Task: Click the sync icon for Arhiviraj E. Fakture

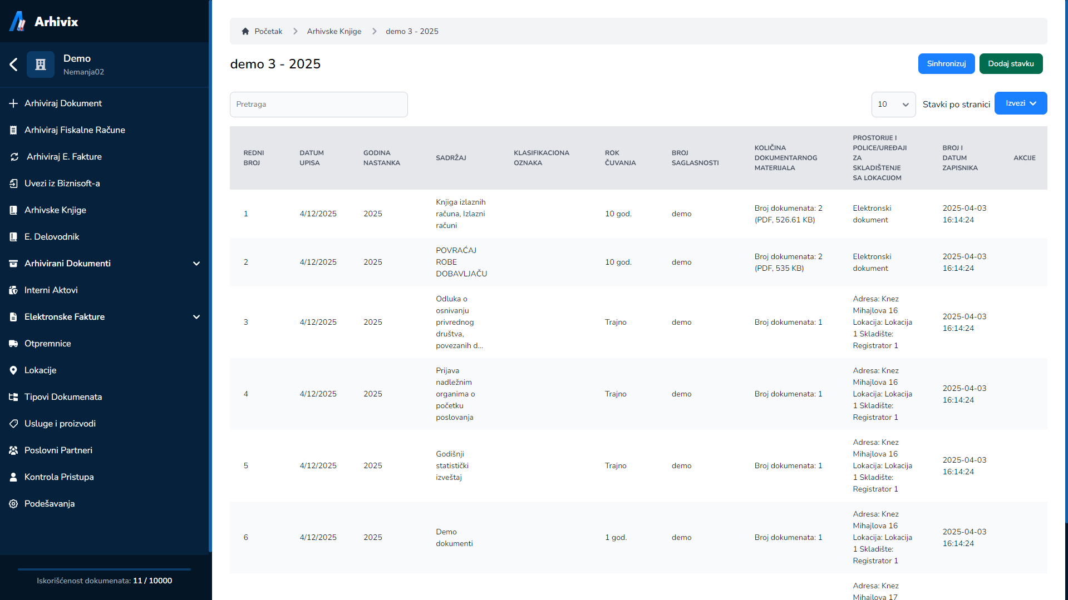Action: 14,157
